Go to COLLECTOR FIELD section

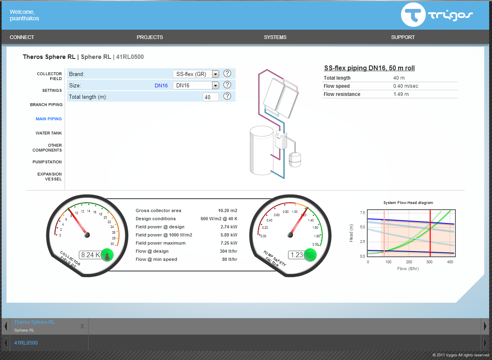49,76
